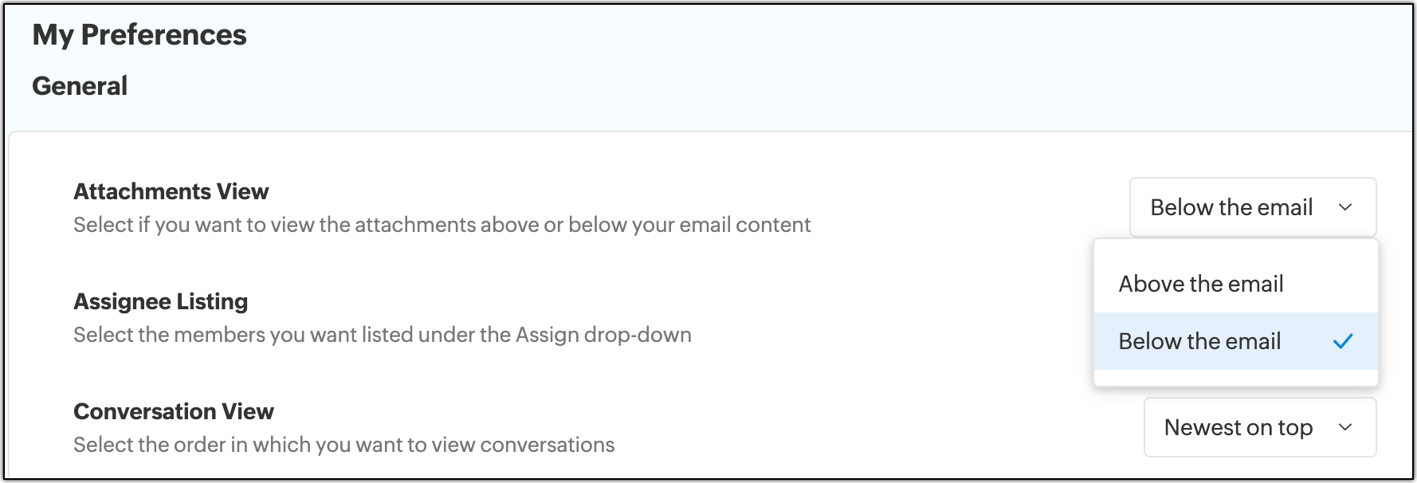This screenshot has width=1417, height=483.
Task: Click the selected value text in Attachments combo box
Action: pos(1231,207)
